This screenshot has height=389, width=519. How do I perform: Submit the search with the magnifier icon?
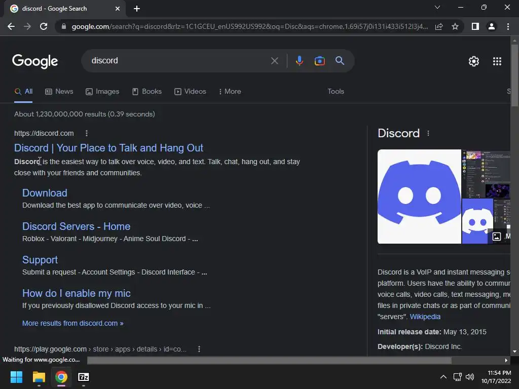340,61
